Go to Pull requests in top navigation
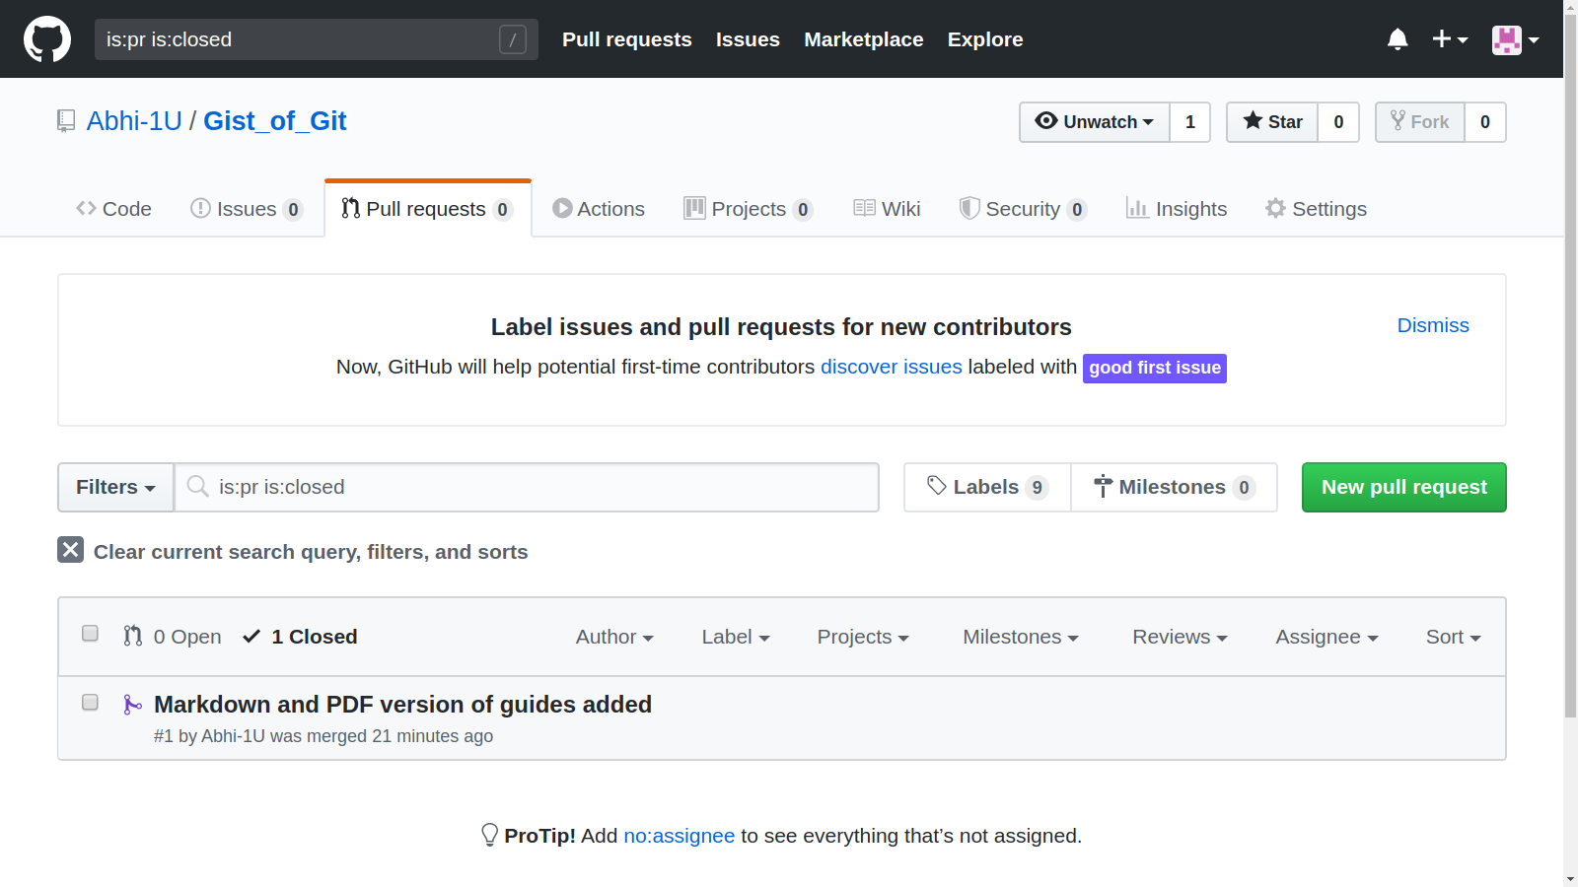Viewport: 1578px width, 887px height. (627, 39)
